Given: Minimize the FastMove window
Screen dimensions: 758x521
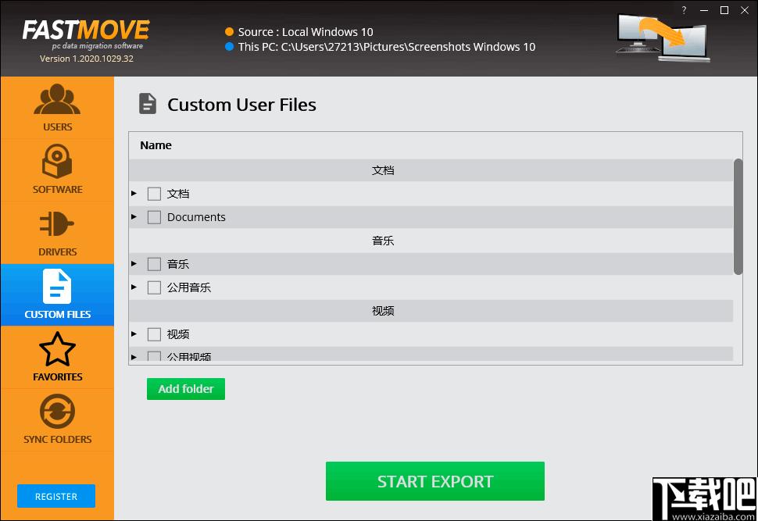Looking at the screenshot, I should (704, 10).
